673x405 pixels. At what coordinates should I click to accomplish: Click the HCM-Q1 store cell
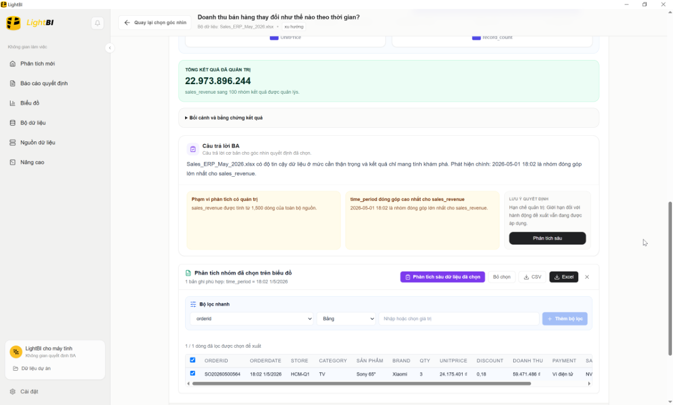click(x=300, y=374)
